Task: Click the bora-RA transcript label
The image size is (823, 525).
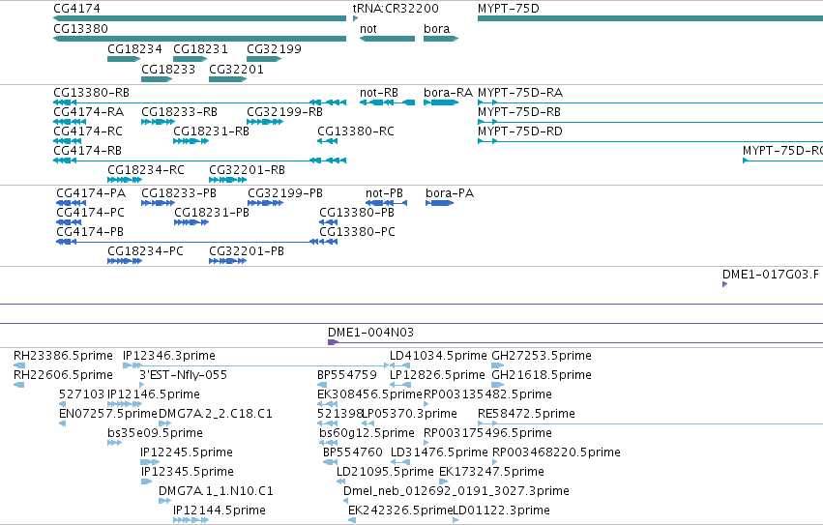Action: (448, 93)
